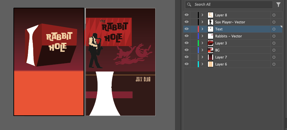287x130 pixels.
Task: Click target circle for Sax Player- Vector
Action: point(274,22)
